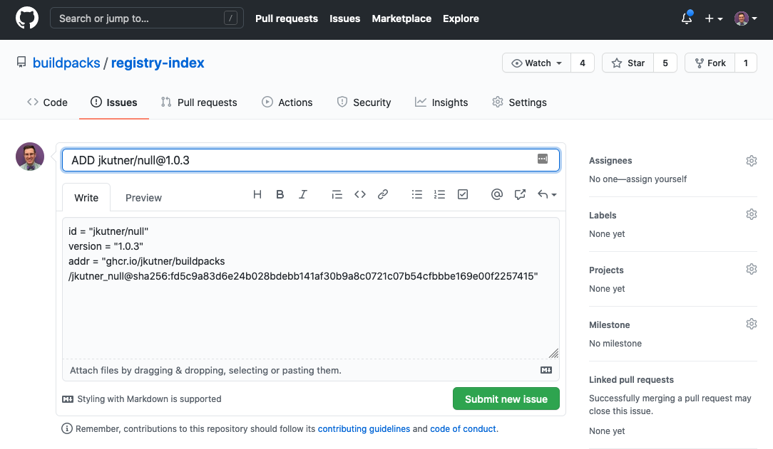Open Pull requests in top navigation
Screen dimensions: 773x449
[287, 19]
